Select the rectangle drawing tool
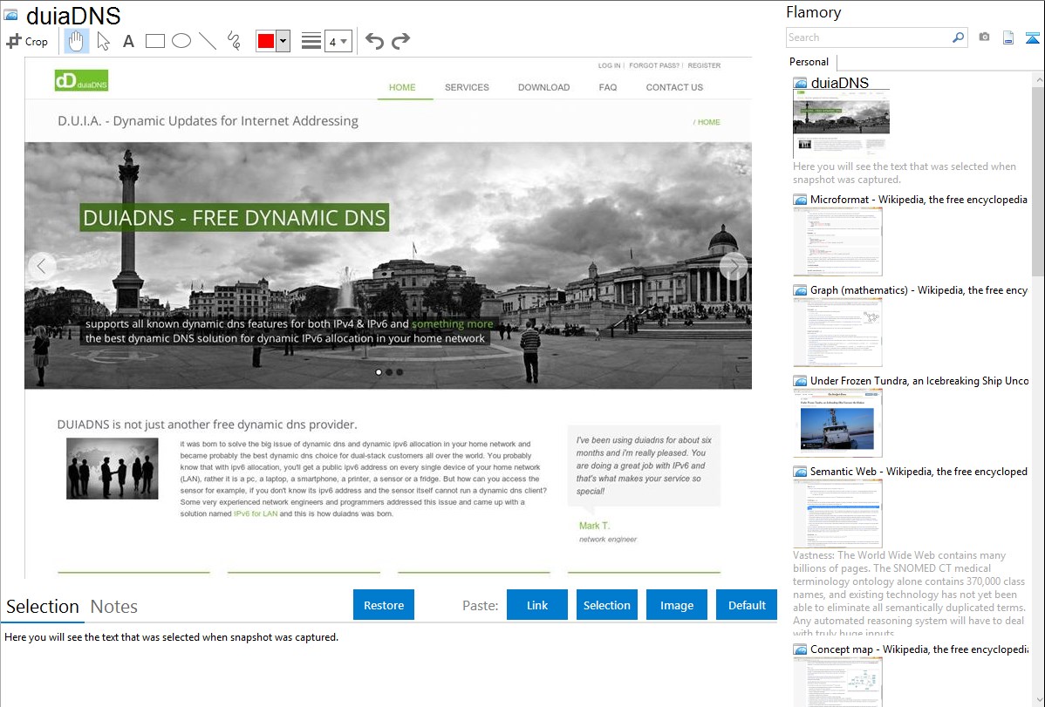Screen dimensions: 1045x707 tap(155, 41)
